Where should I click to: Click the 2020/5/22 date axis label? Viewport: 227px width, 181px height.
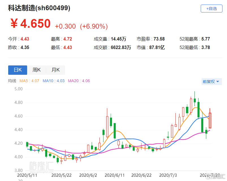(61, 175)
